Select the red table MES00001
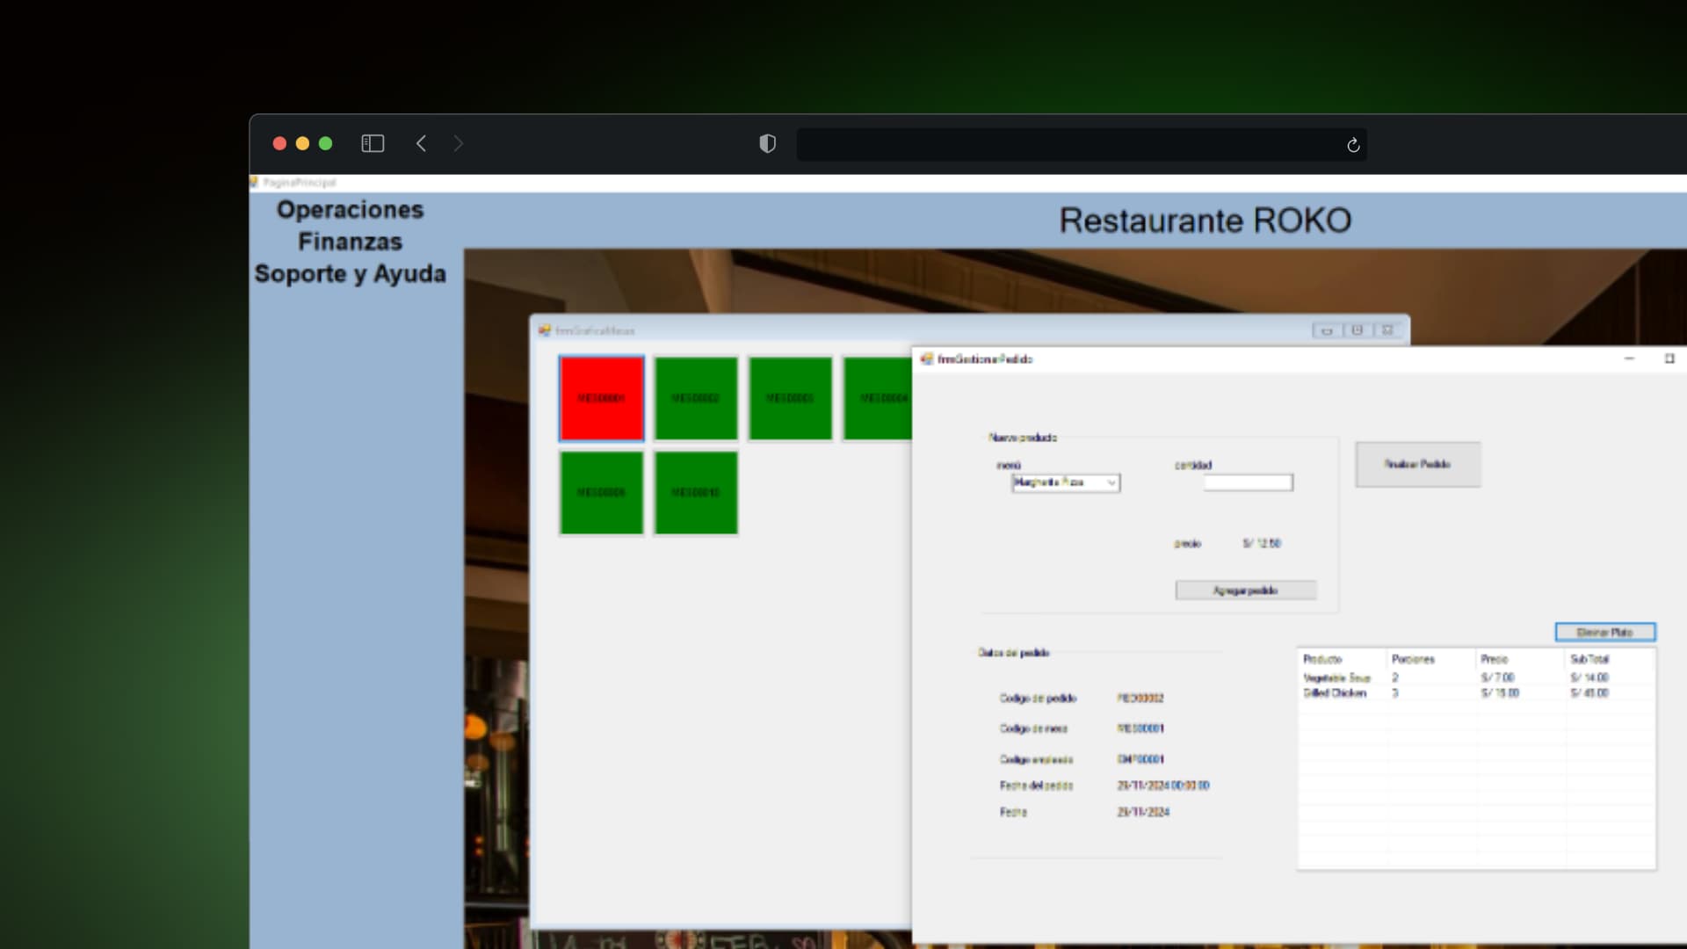This screenshot has width=1687, height=949. click(602, 398)
